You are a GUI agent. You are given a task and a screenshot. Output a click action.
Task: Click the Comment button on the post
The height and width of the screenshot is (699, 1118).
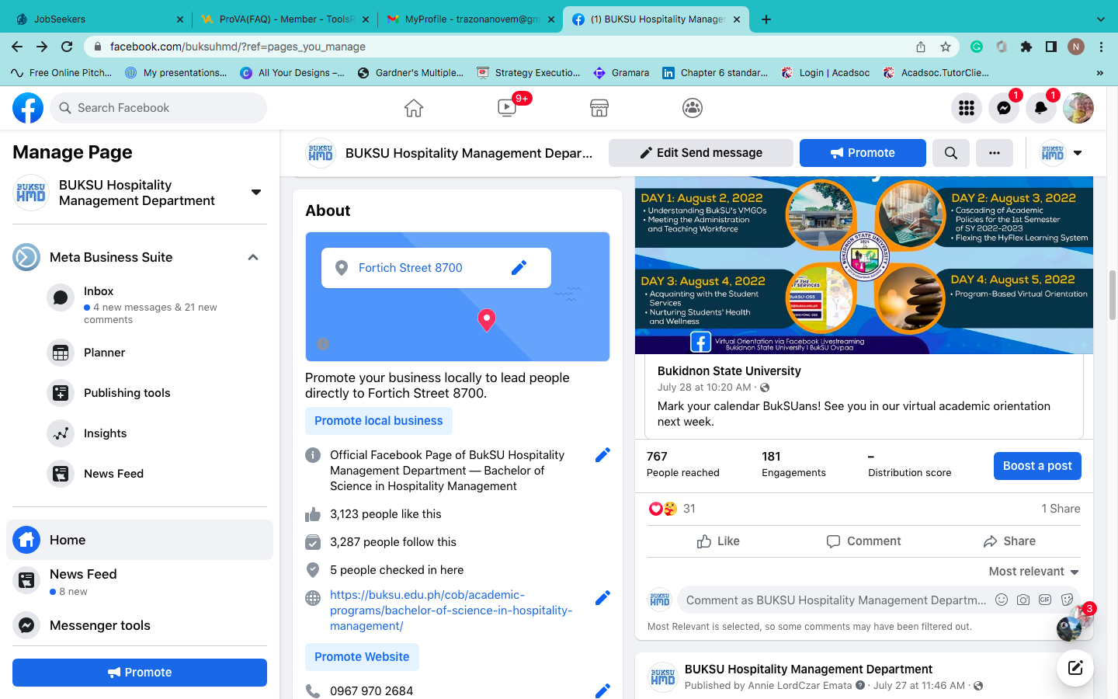pos(863,541)
